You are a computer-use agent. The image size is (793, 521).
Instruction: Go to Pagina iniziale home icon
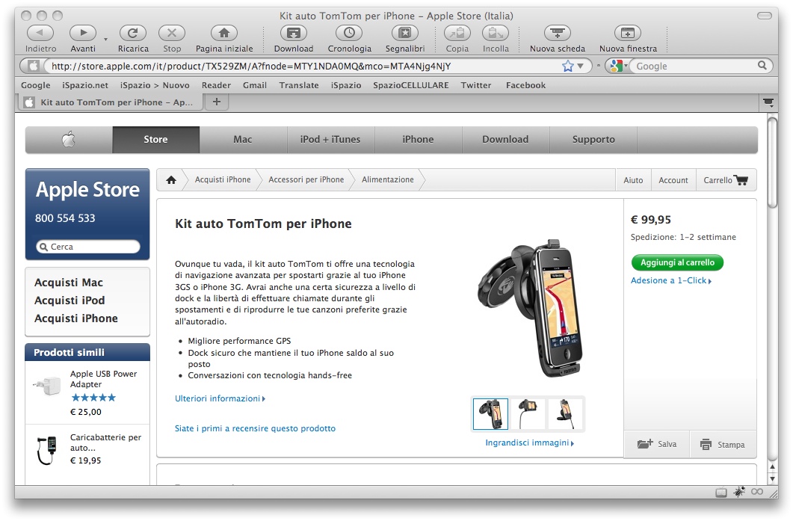pos(223,33)
